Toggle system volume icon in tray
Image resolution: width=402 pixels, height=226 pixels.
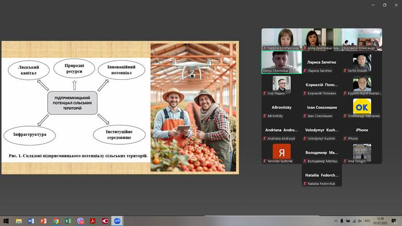pos(359,221)
